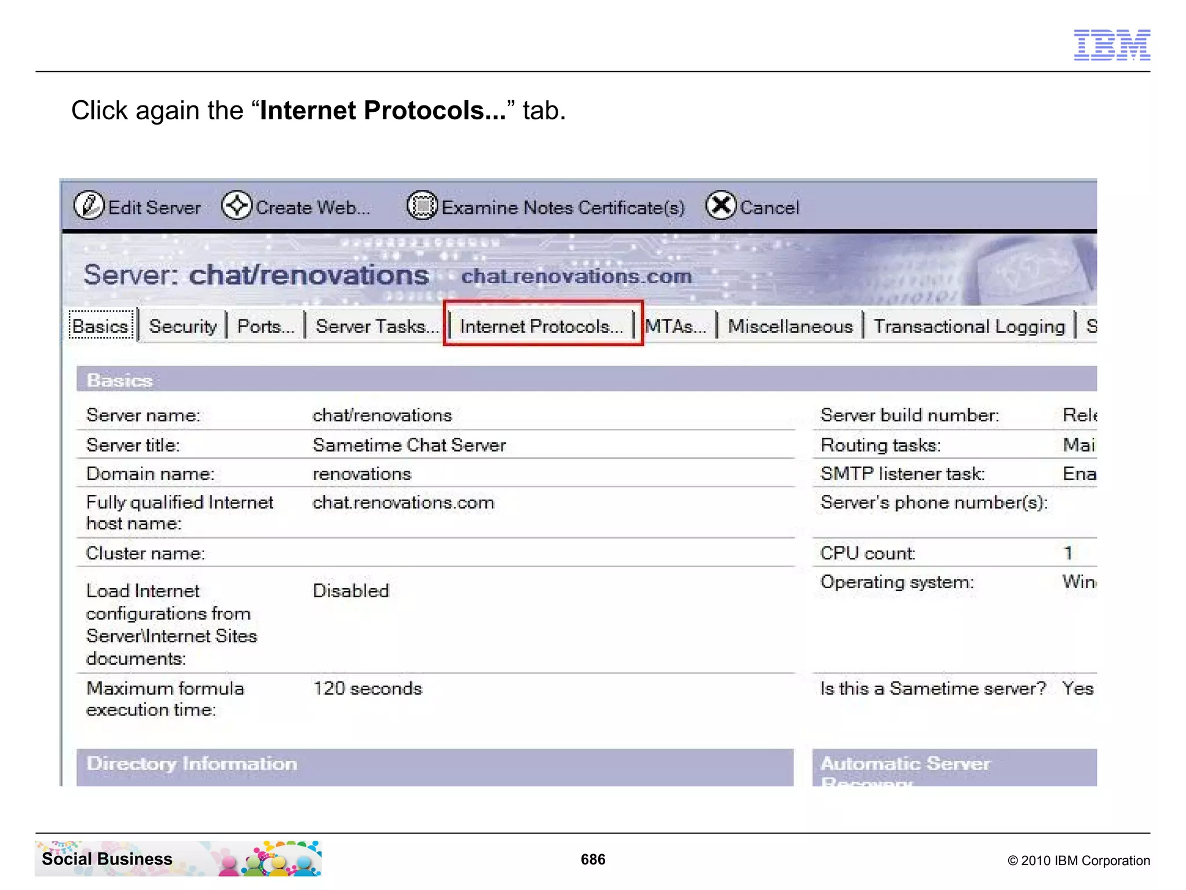1186x890 pixels.
Task: Click the Cancel action label
Action: click(769, 207)
